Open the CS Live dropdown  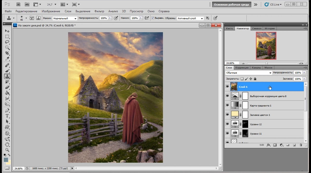tap(273, 4)
